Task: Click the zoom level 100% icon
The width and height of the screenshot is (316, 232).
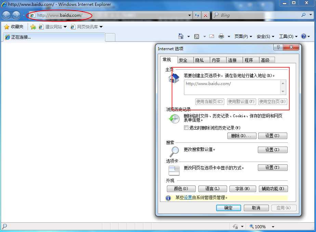Action: 251,226
